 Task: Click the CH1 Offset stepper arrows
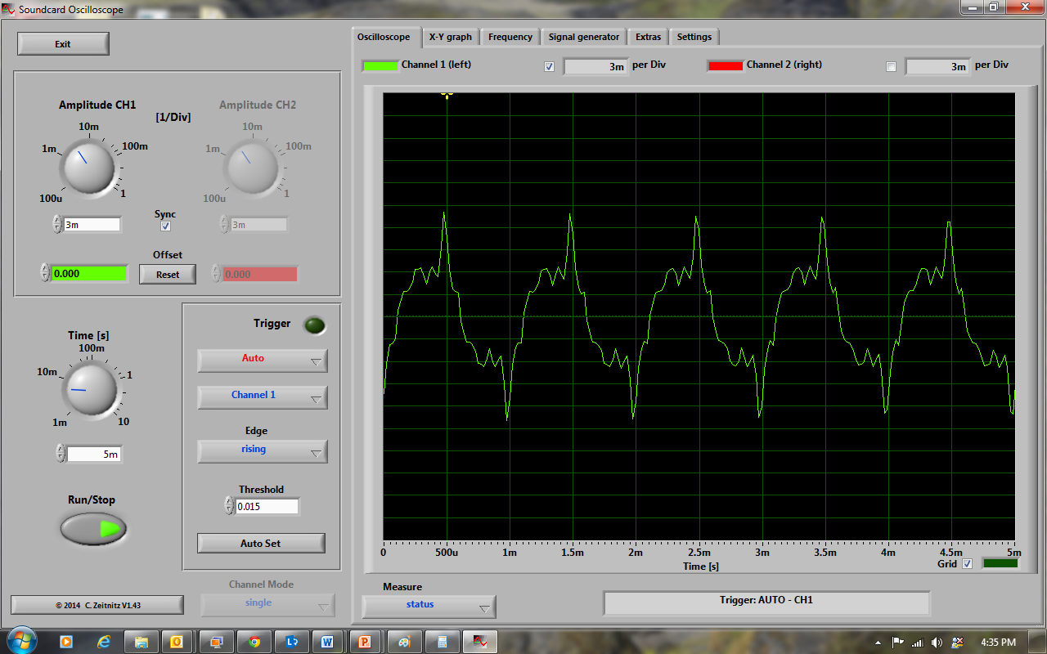(x=45, y=273)
